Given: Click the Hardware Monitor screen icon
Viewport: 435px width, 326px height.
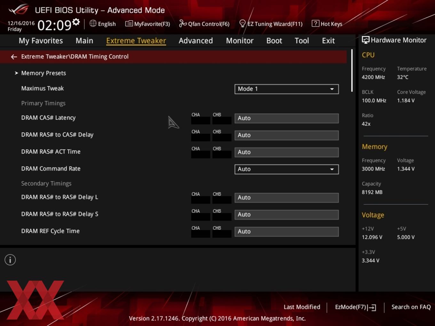Looking at the screenshot, I should coord(366,40).
